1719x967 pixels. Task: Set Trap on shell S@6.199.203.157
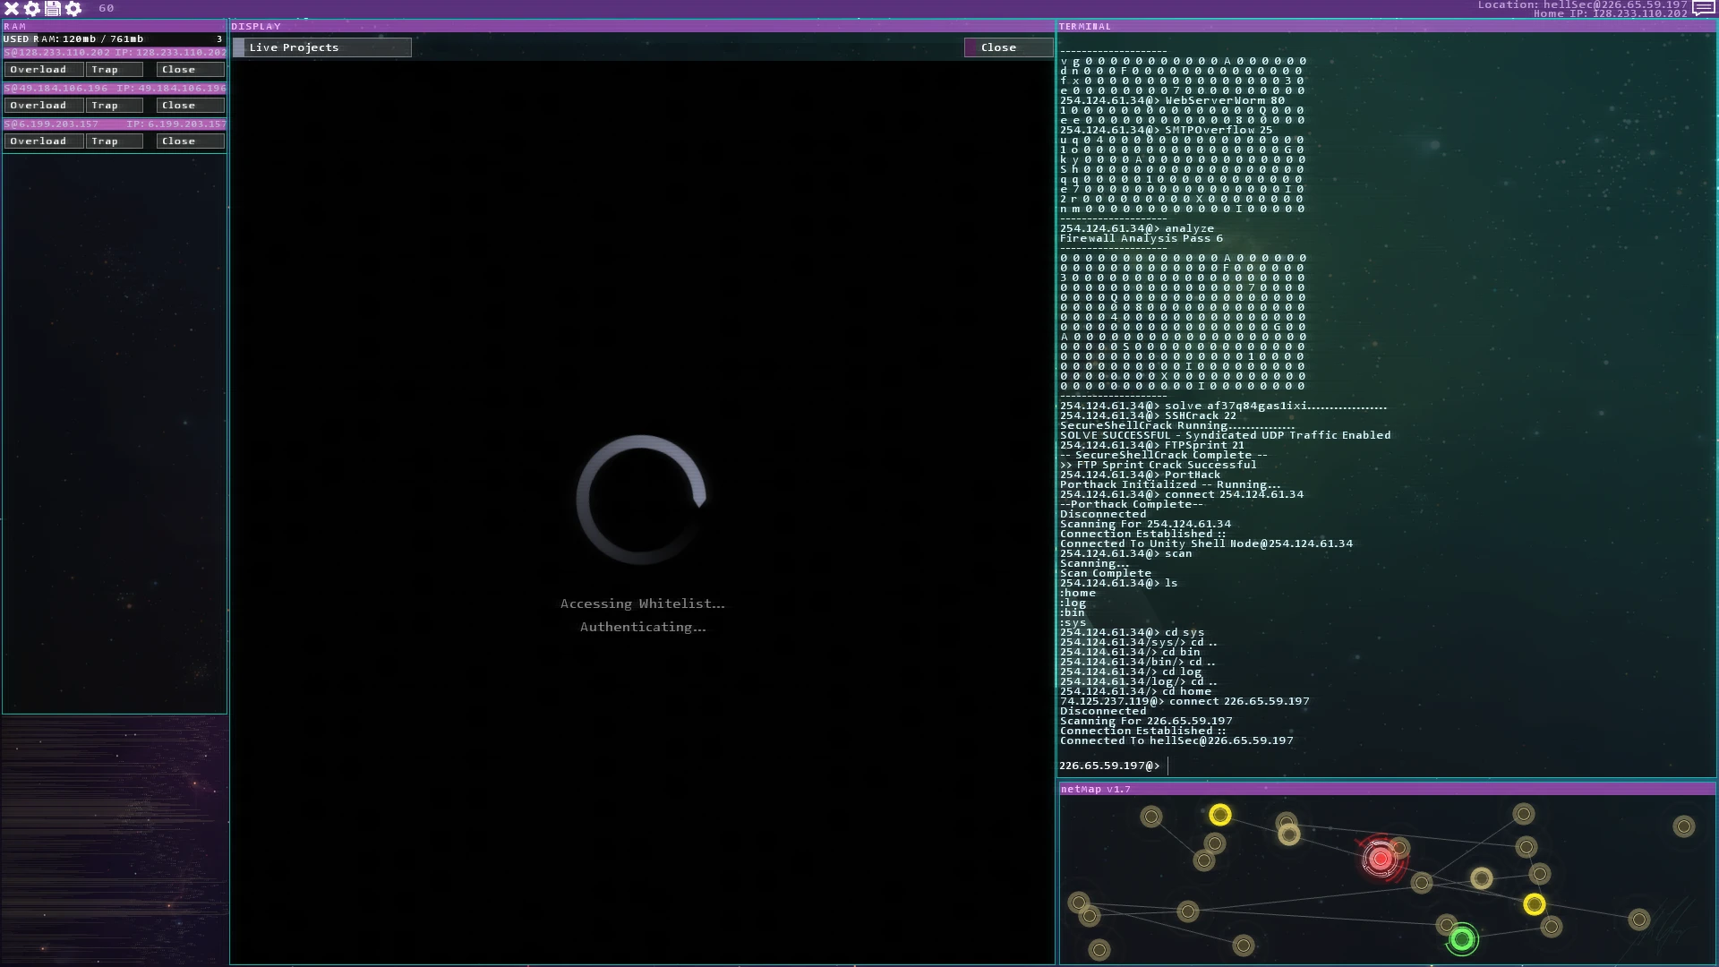tap(115, 141)
